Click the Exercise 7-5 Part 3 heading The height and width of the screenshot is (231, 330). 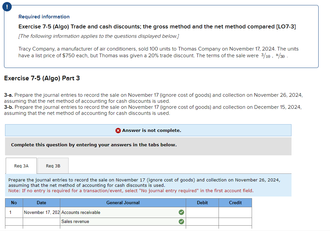click(x=42, y=78)
